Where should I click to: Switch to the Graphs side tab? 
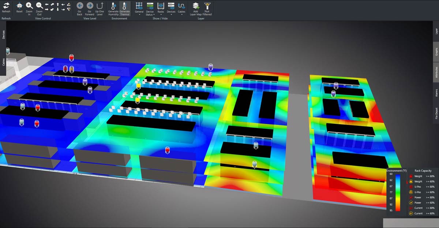pos(436,52)
